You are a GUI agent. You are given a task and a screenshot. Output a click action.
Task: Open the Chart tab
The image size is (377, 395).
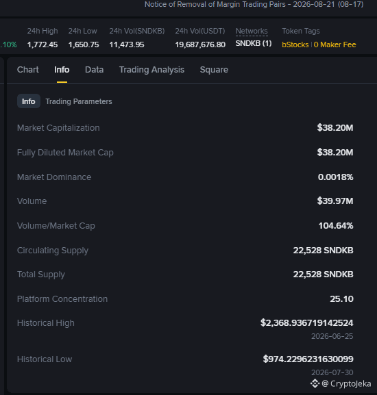click(x=27, y=70)
